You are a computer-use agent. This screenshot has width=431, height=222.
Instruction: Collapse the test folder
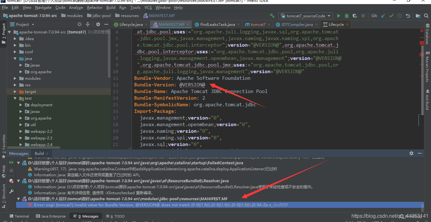pos(15,98)
